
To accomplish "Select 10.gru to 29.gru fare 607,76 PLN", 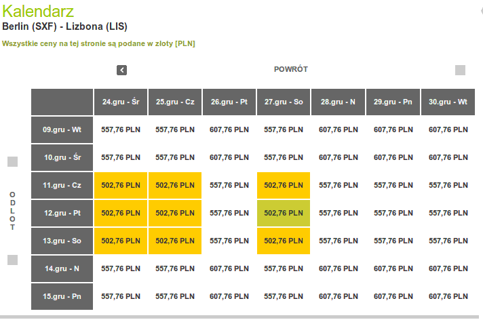I will (x=393, y=158).
